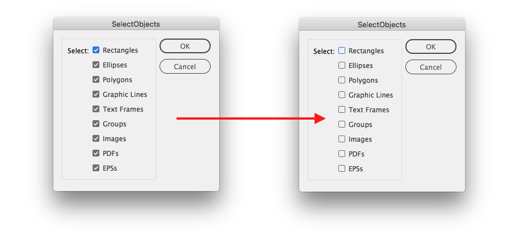
Task: Enable Ellipses in the right dialog
Action: pos(342,65)
